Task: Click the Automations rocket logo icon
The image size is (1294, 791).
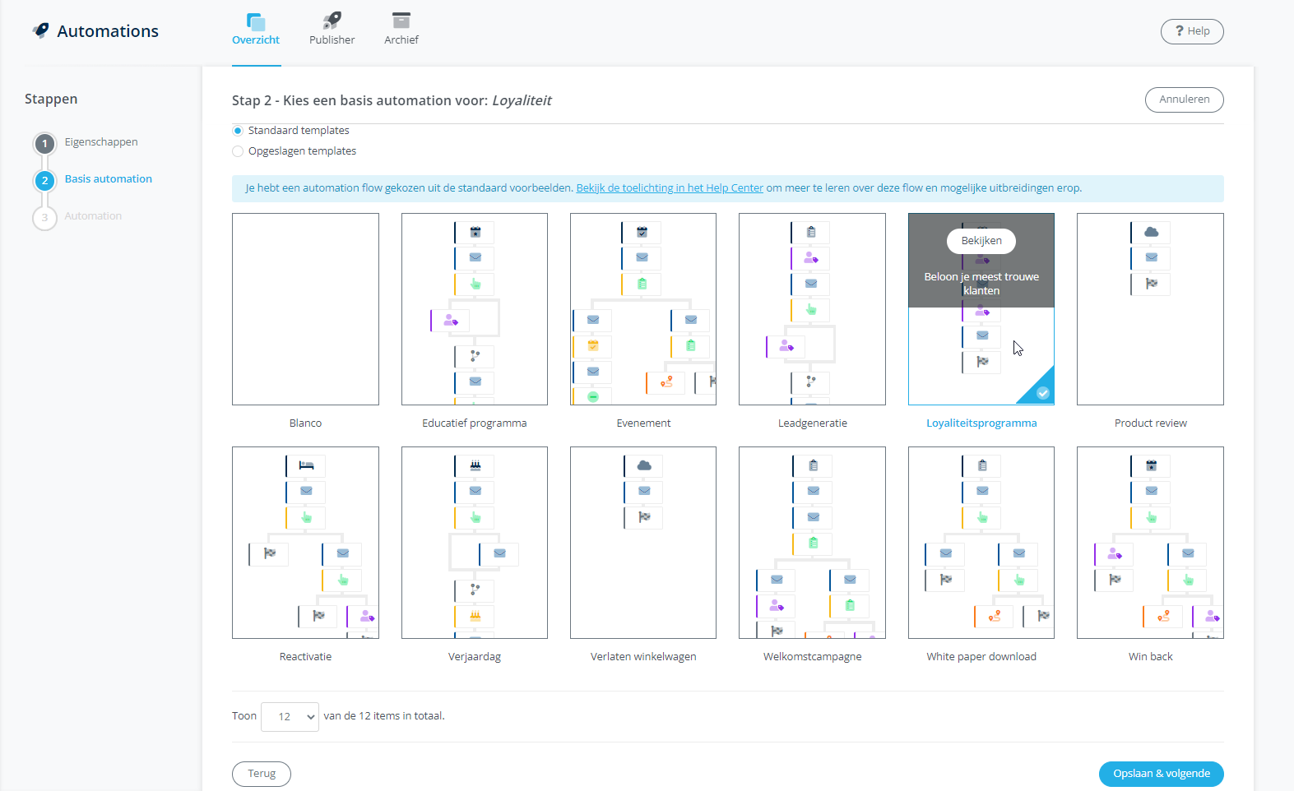Action: pyautogui.click(x=40, y=30)
